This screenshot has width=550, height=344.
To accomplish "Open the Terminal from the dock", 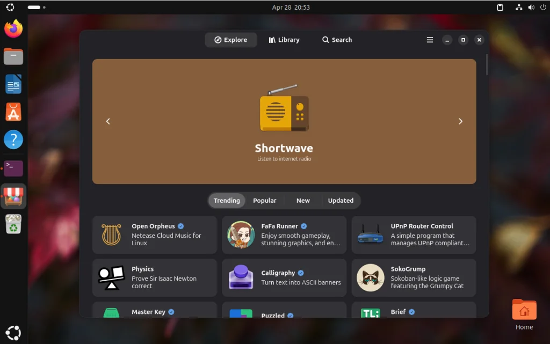I will click(13, 168).
